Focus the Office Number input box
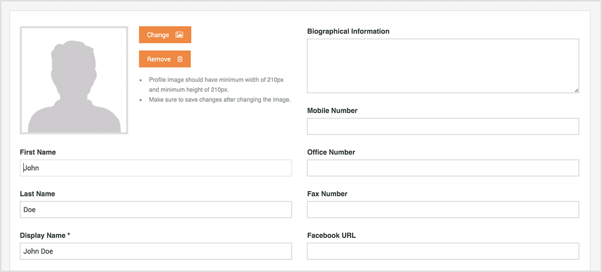The width and height of the screenshot is (602, 272). tap(442, 168)
